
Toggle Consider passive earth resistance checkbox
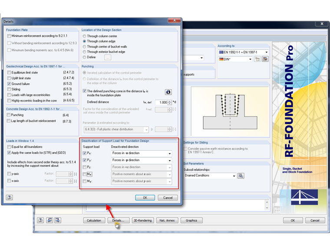click(x=185, y=149)
